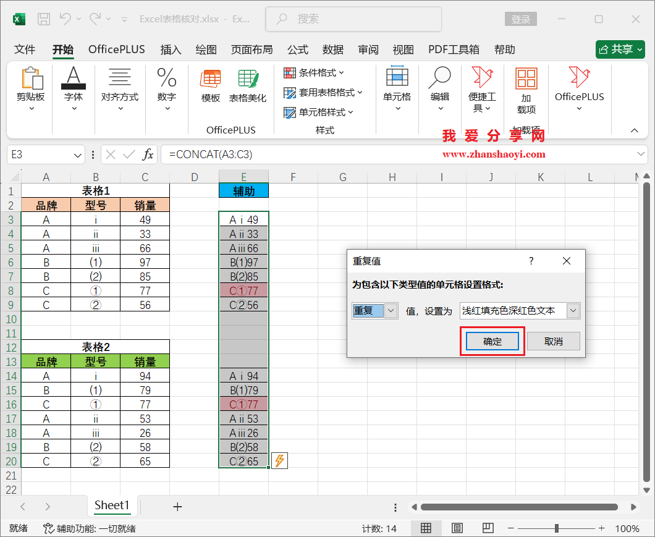
Task: Click OK (确定) in duplicate dialog
Action: (492, 342)
